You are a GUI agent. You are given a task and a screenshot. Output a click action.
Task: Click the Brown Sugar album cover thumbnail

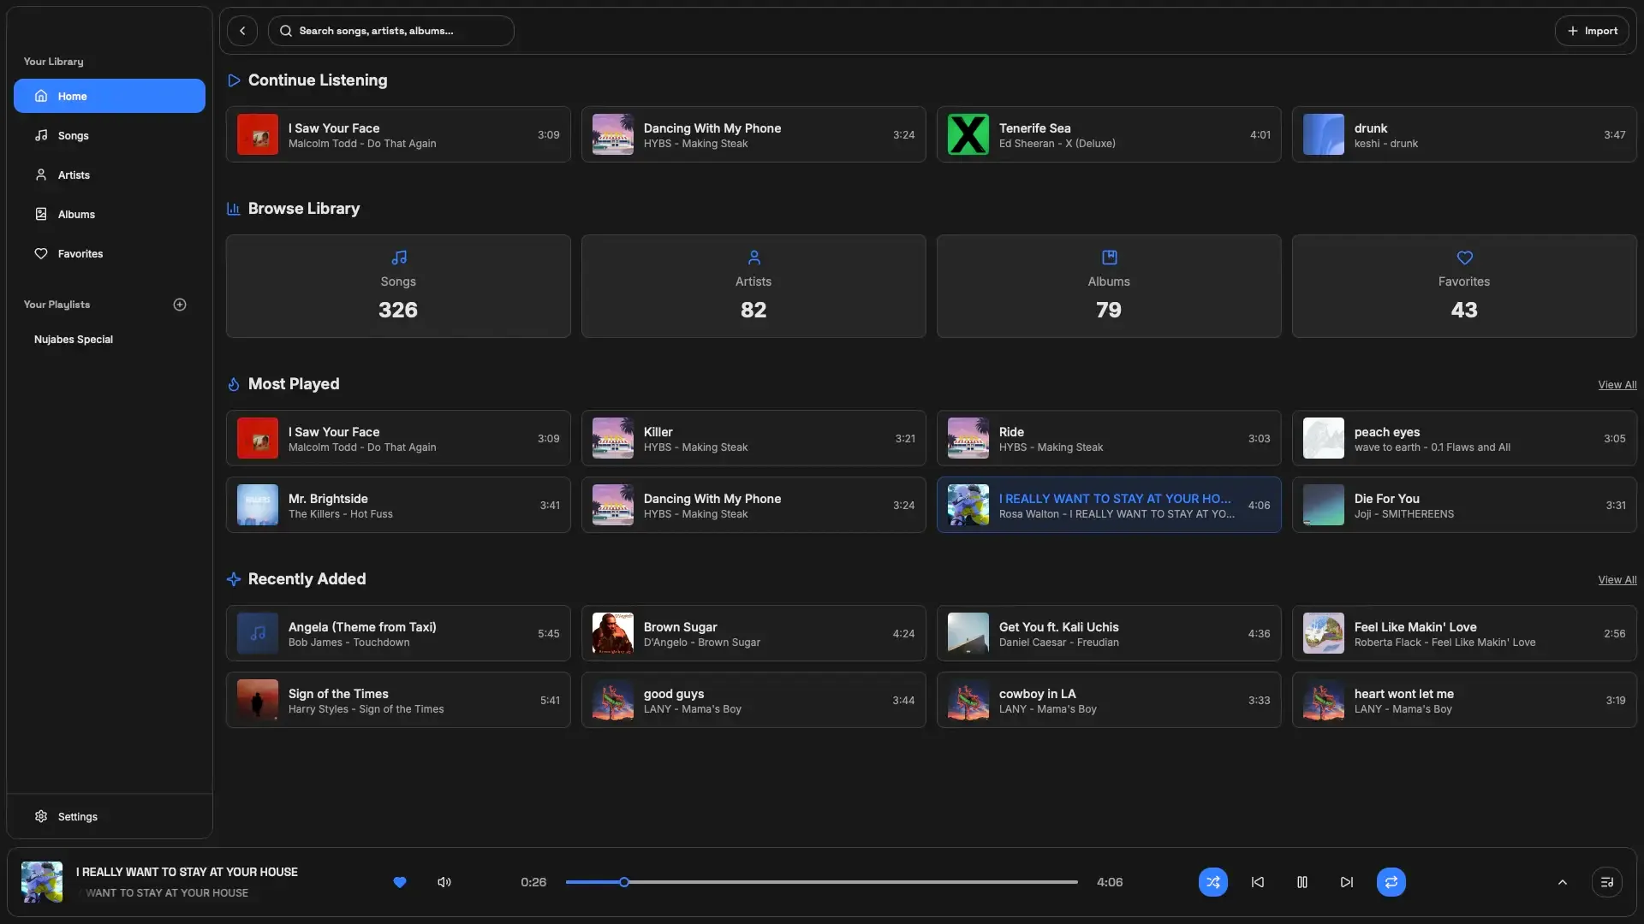(613, 633)
